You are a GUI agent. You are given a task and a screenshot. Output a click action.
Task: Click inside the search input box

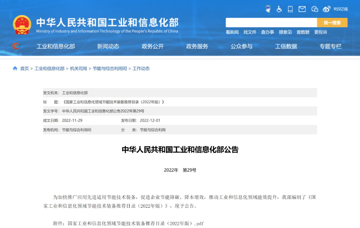point(271,23)
